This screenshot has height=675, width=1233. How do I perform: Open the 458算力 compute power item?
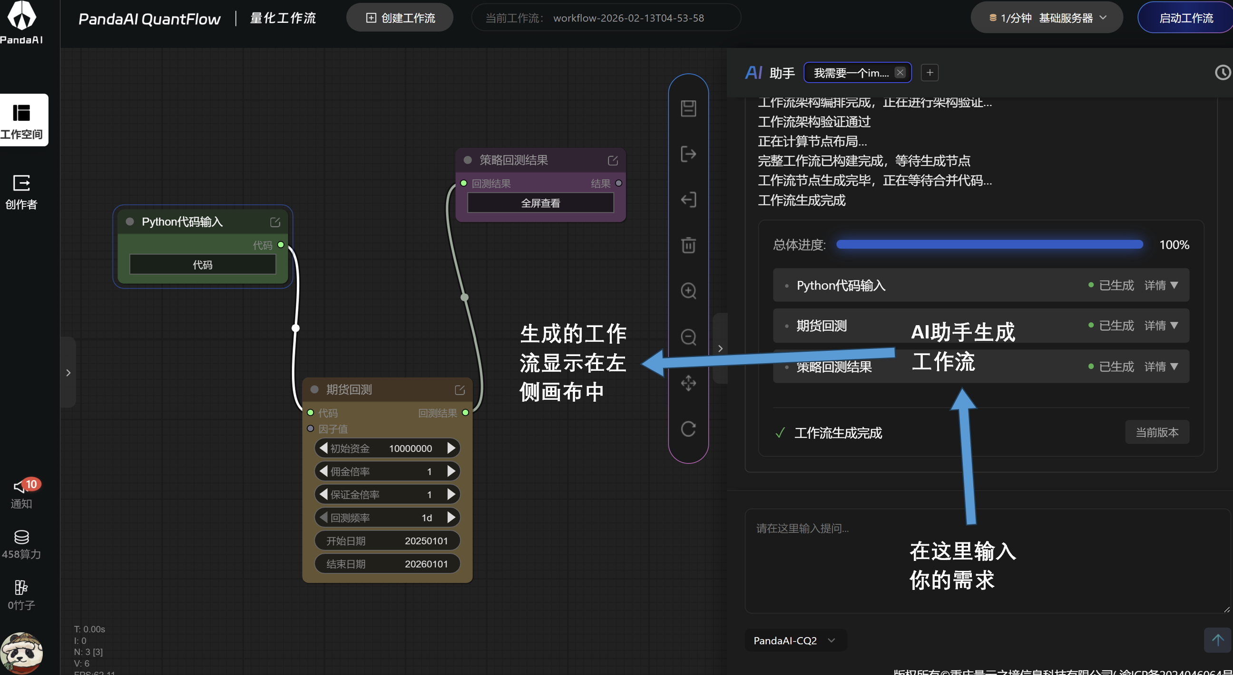21,544
